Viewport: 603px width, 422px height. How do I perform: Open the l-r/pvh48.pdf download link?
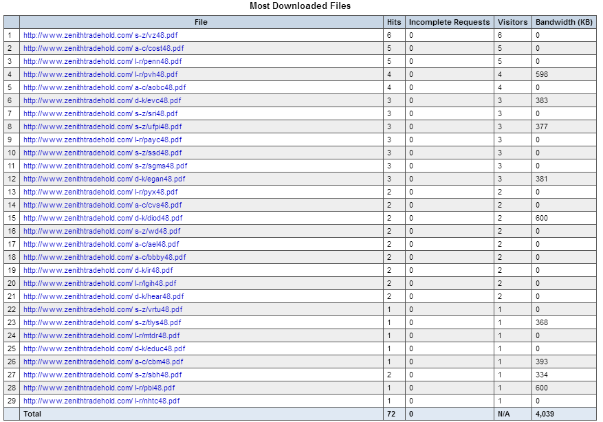[100, 74]
